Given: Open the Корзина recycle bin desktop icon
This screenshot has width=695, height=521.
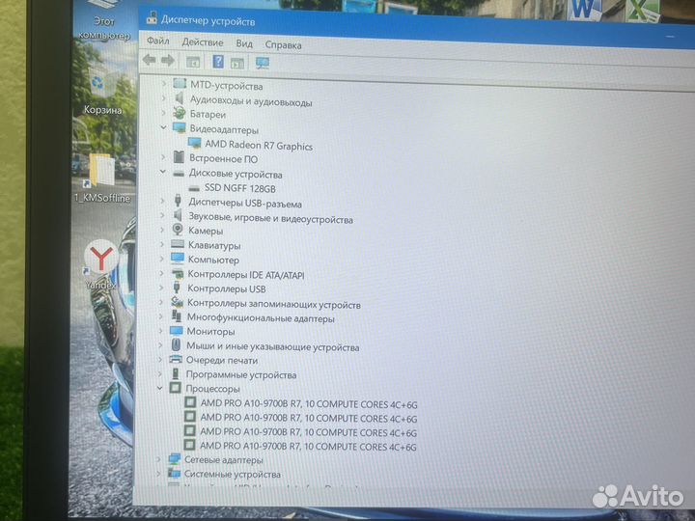Looking at the screenshot, I should (103, 91).
